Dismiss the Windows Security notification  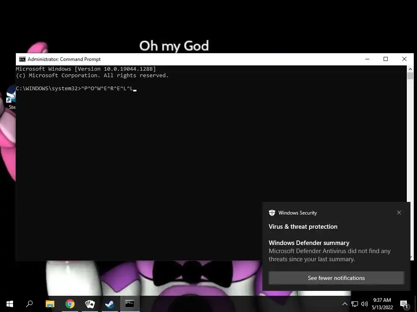(399, 212)
